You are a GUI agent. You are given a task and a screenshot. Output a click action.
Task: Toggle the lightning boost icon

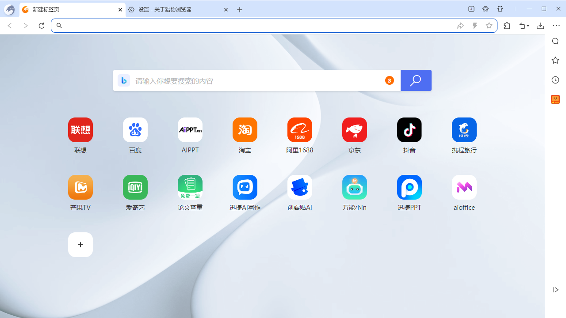[475, 26]
